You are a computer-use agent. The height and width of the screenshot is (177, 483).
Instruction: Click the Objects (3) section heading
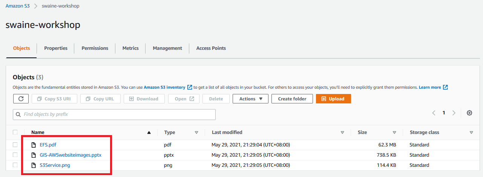tap(28, 77)
